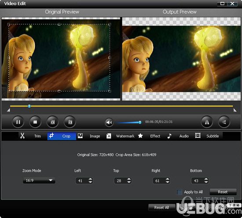Click the Watermark letter A icon
The width and height of the screenshot is (242, 218).
[109, 136]
